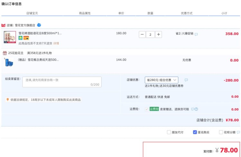This screenshot has height=157, width=241.
Task: Decrease quantity with the minus button
Action: 142,34
